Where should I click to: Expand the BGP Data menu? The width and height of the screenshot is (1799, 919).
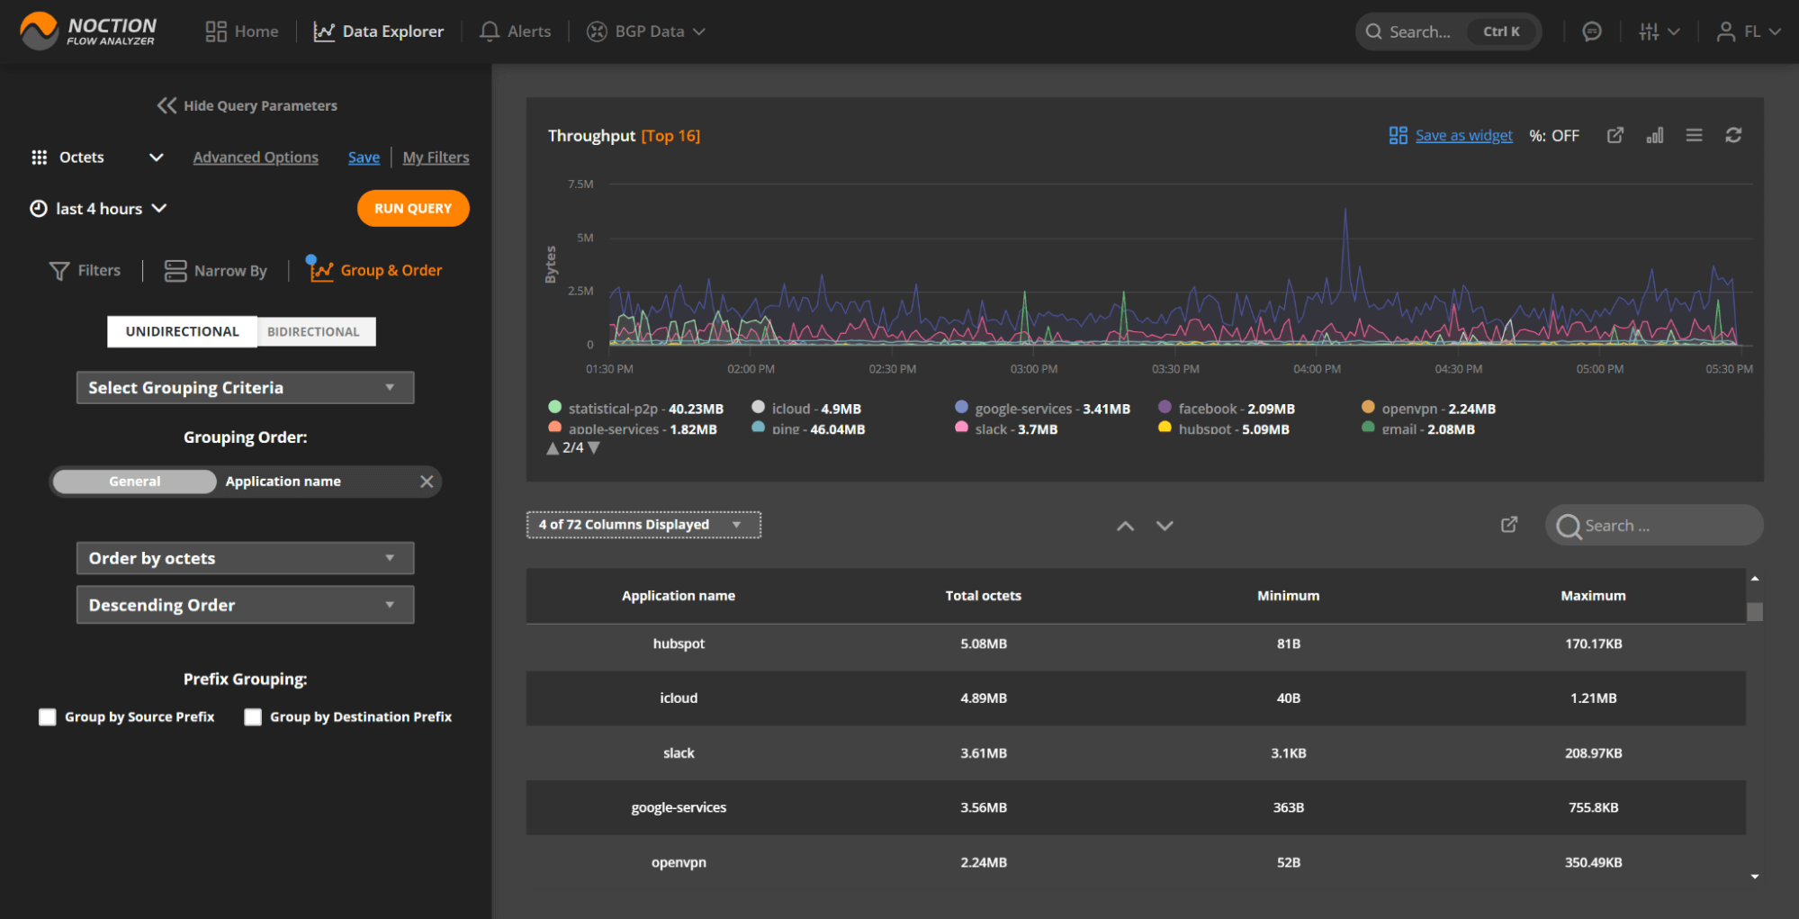[x=645, y=32]
